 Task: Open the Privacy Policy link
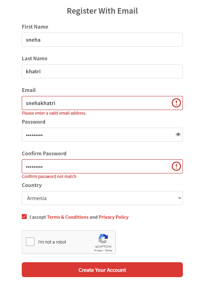pyautogui.click(x=114, y=217)
